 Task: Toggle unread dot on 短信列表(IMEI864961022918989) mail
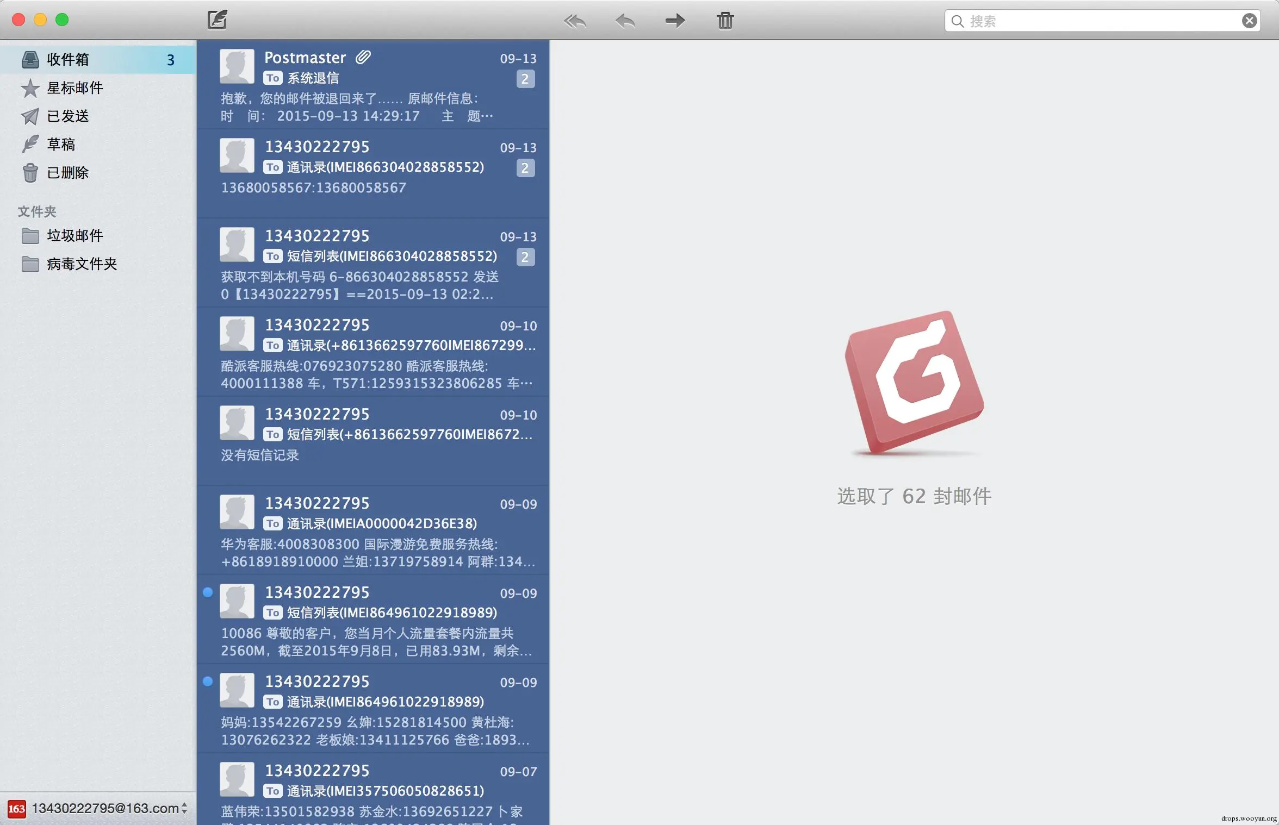coord(208,592)
